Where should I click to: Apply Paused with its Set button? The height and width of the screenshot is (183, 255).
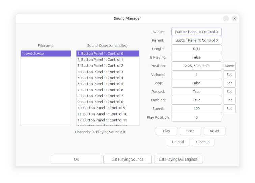click(x=229, y=92)
